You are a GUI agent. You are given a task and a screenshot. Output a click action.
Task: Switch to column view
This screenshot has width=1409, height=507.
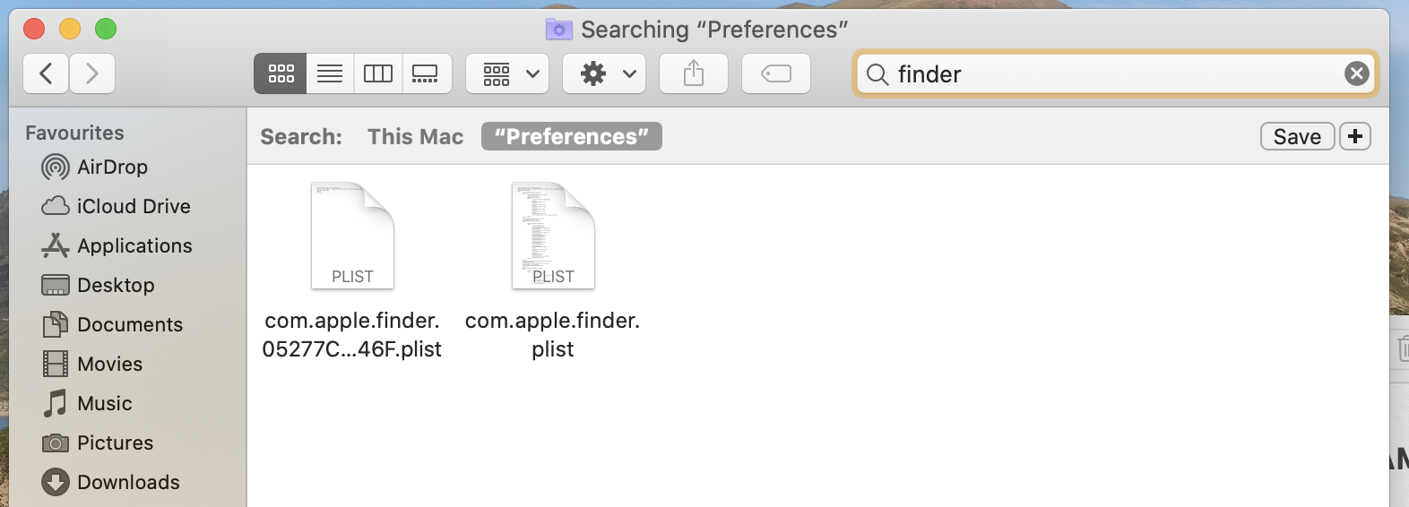[x=378, y=73]
